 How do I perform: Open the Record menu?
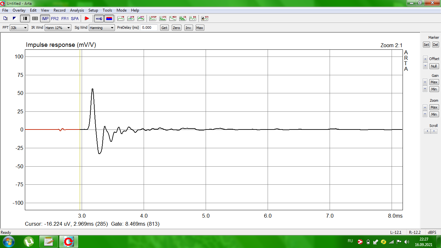(x=59, y=10)
